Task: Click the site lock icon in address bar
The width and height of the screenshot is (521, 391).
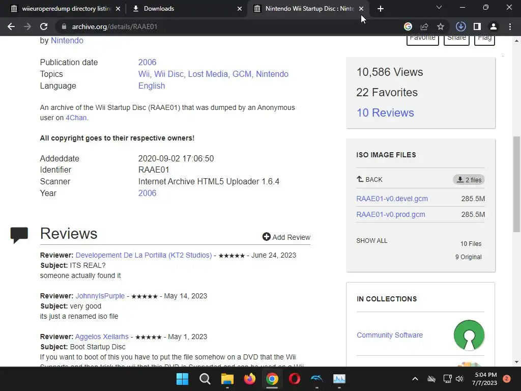Action: click(64, 26)
